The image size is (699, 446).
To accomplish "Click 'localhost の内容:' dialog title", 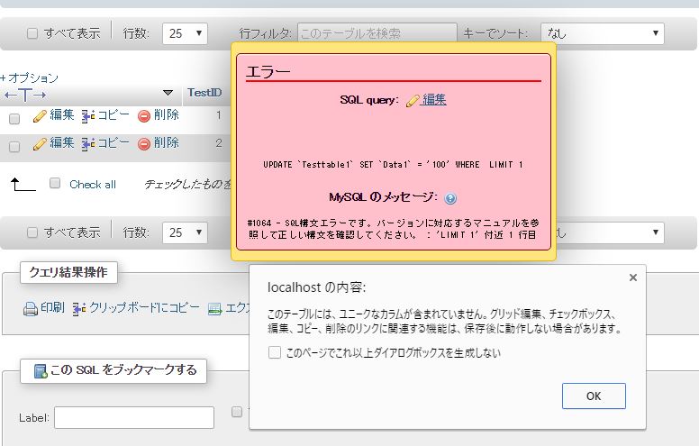I will (316, 287).
